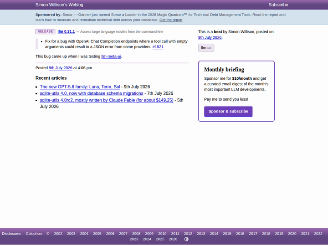
Task: Open the llm tag pill
Action: [x=206, y=48]
